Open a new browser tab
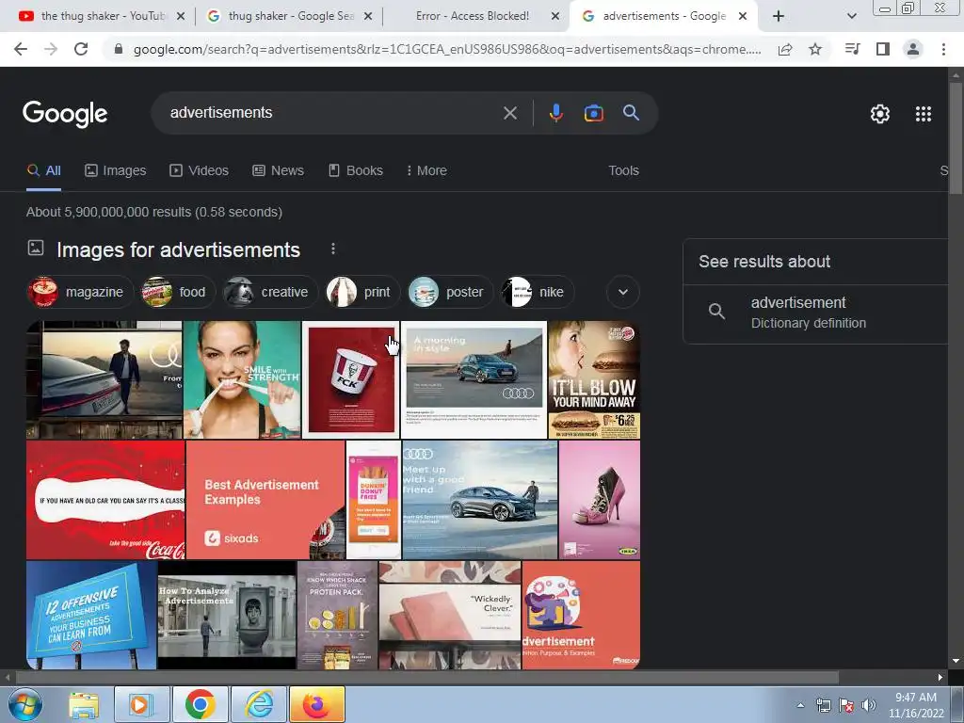The height and width of the screenshot is (723, 964). [779, 16]
